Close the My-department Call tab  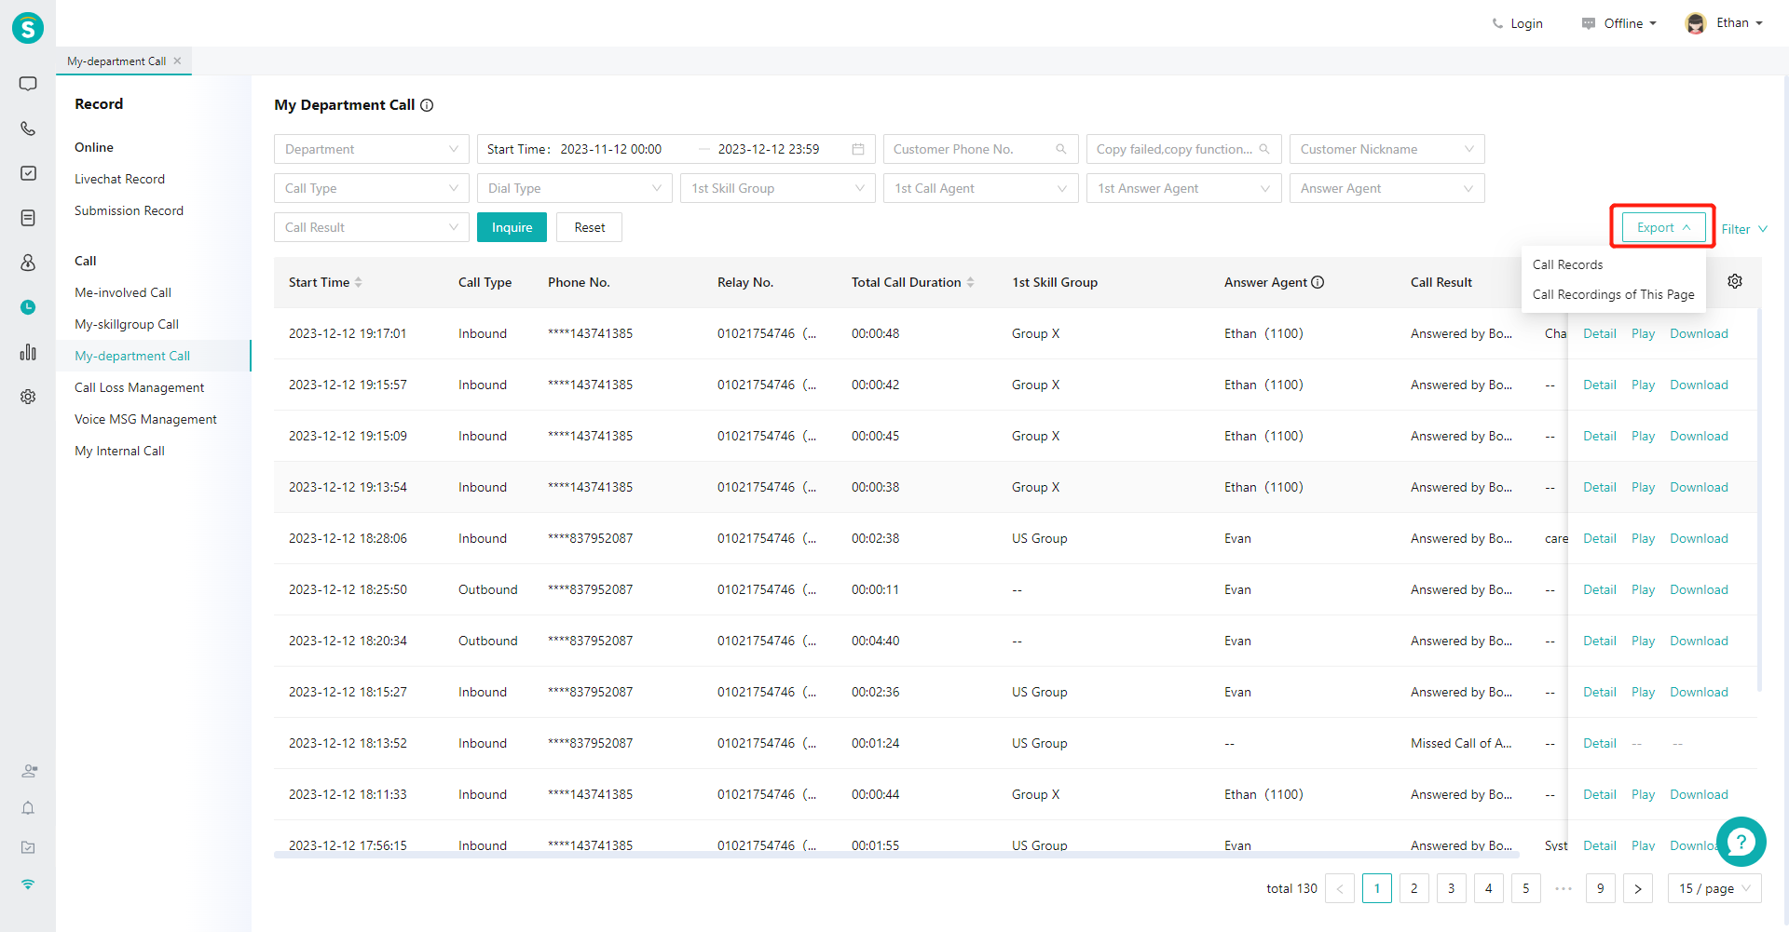click(177, 61)
